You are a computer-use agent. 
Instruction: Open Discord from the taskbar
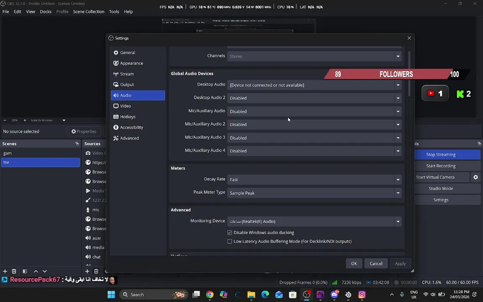point(335,294)
